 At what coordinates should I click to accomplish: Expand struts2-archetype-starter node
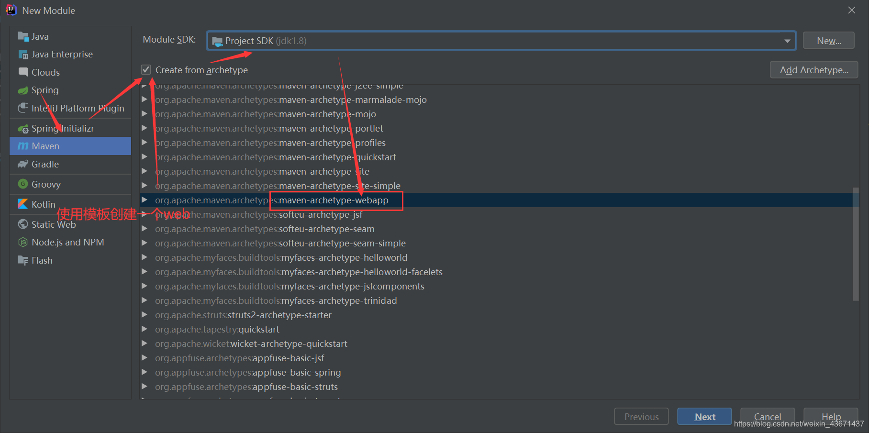[145, 315]
